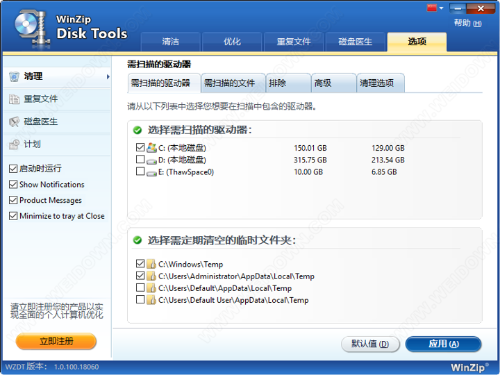Close the WinZip Disk Tools window
Image resolution: width=500 pixels, height=375 pixels.
point(481,8)
